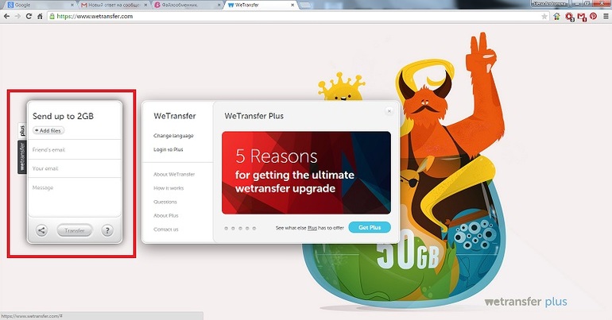Open the Chrome hamburger menu
The image size is (612, 320).
606,17
